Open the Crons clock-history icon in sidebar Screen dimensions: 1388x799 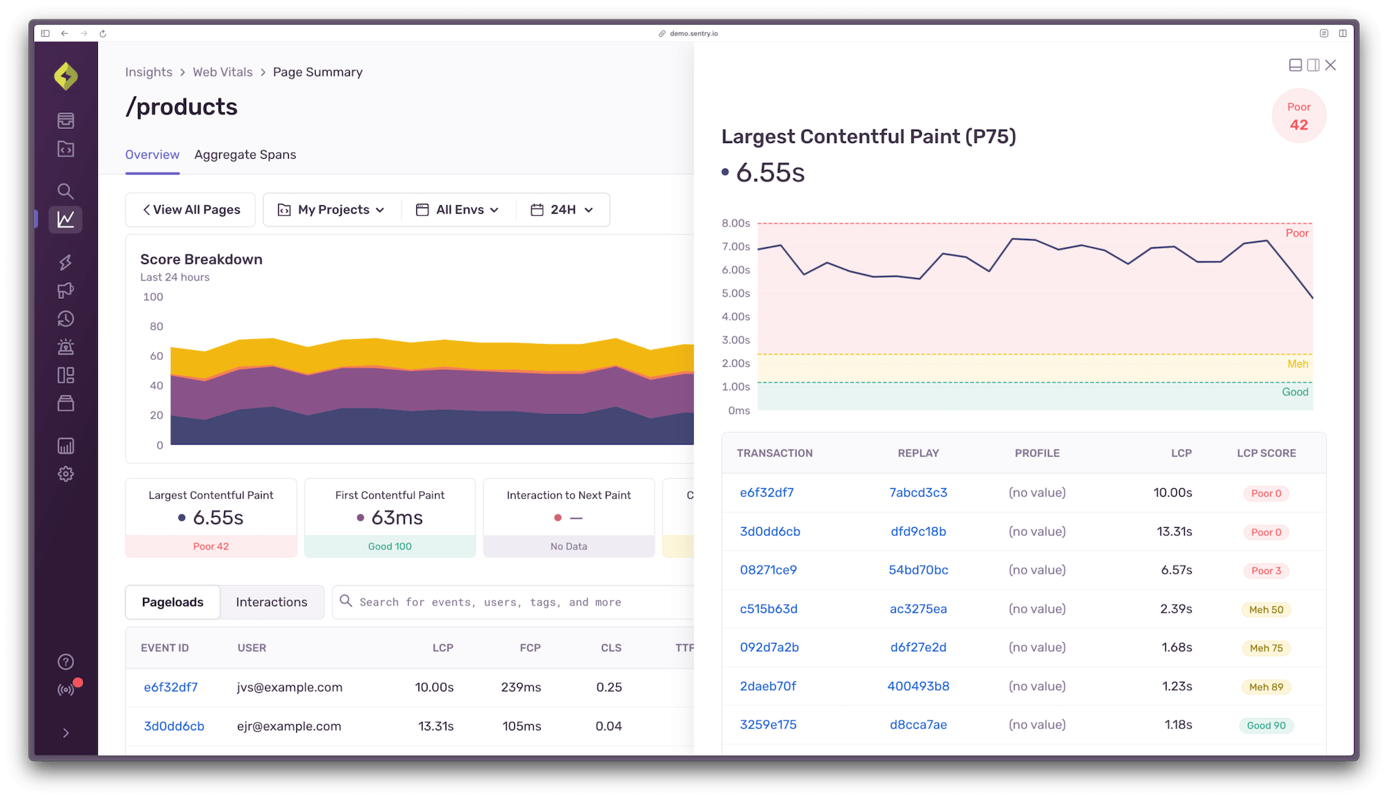tap(66, 319)
